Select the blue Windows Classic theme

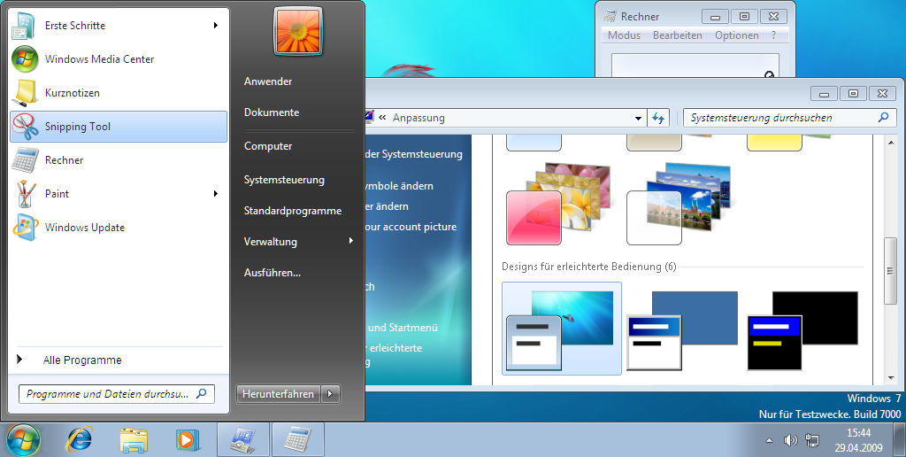682,329
